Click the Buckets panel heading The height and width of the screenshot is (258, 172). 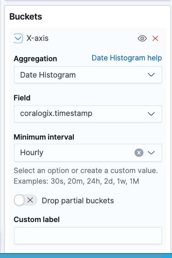26,17
